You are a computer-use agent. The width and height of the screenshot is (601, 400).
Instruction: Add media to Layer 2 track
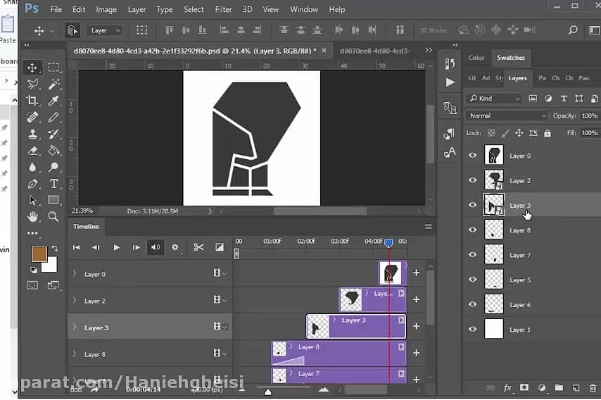tap(416, 299)
